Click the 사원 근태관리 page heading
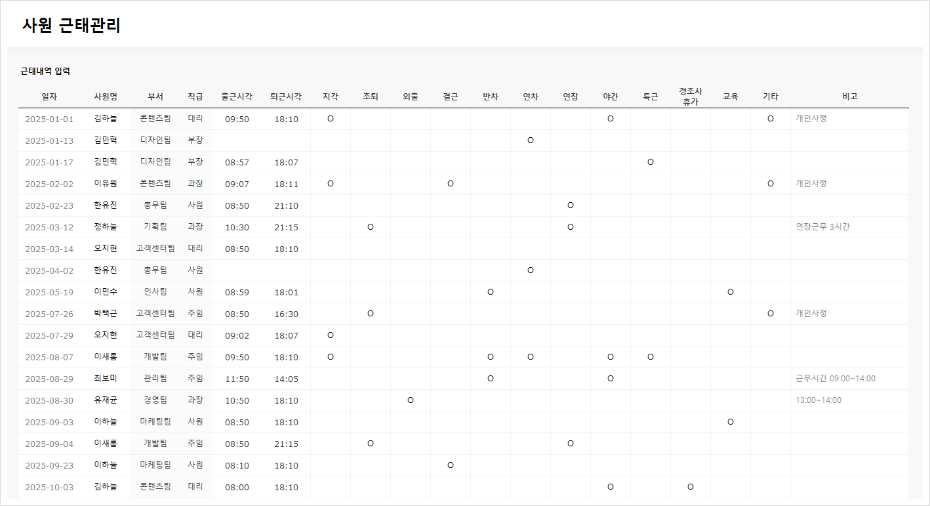 (x=71, y=26)
